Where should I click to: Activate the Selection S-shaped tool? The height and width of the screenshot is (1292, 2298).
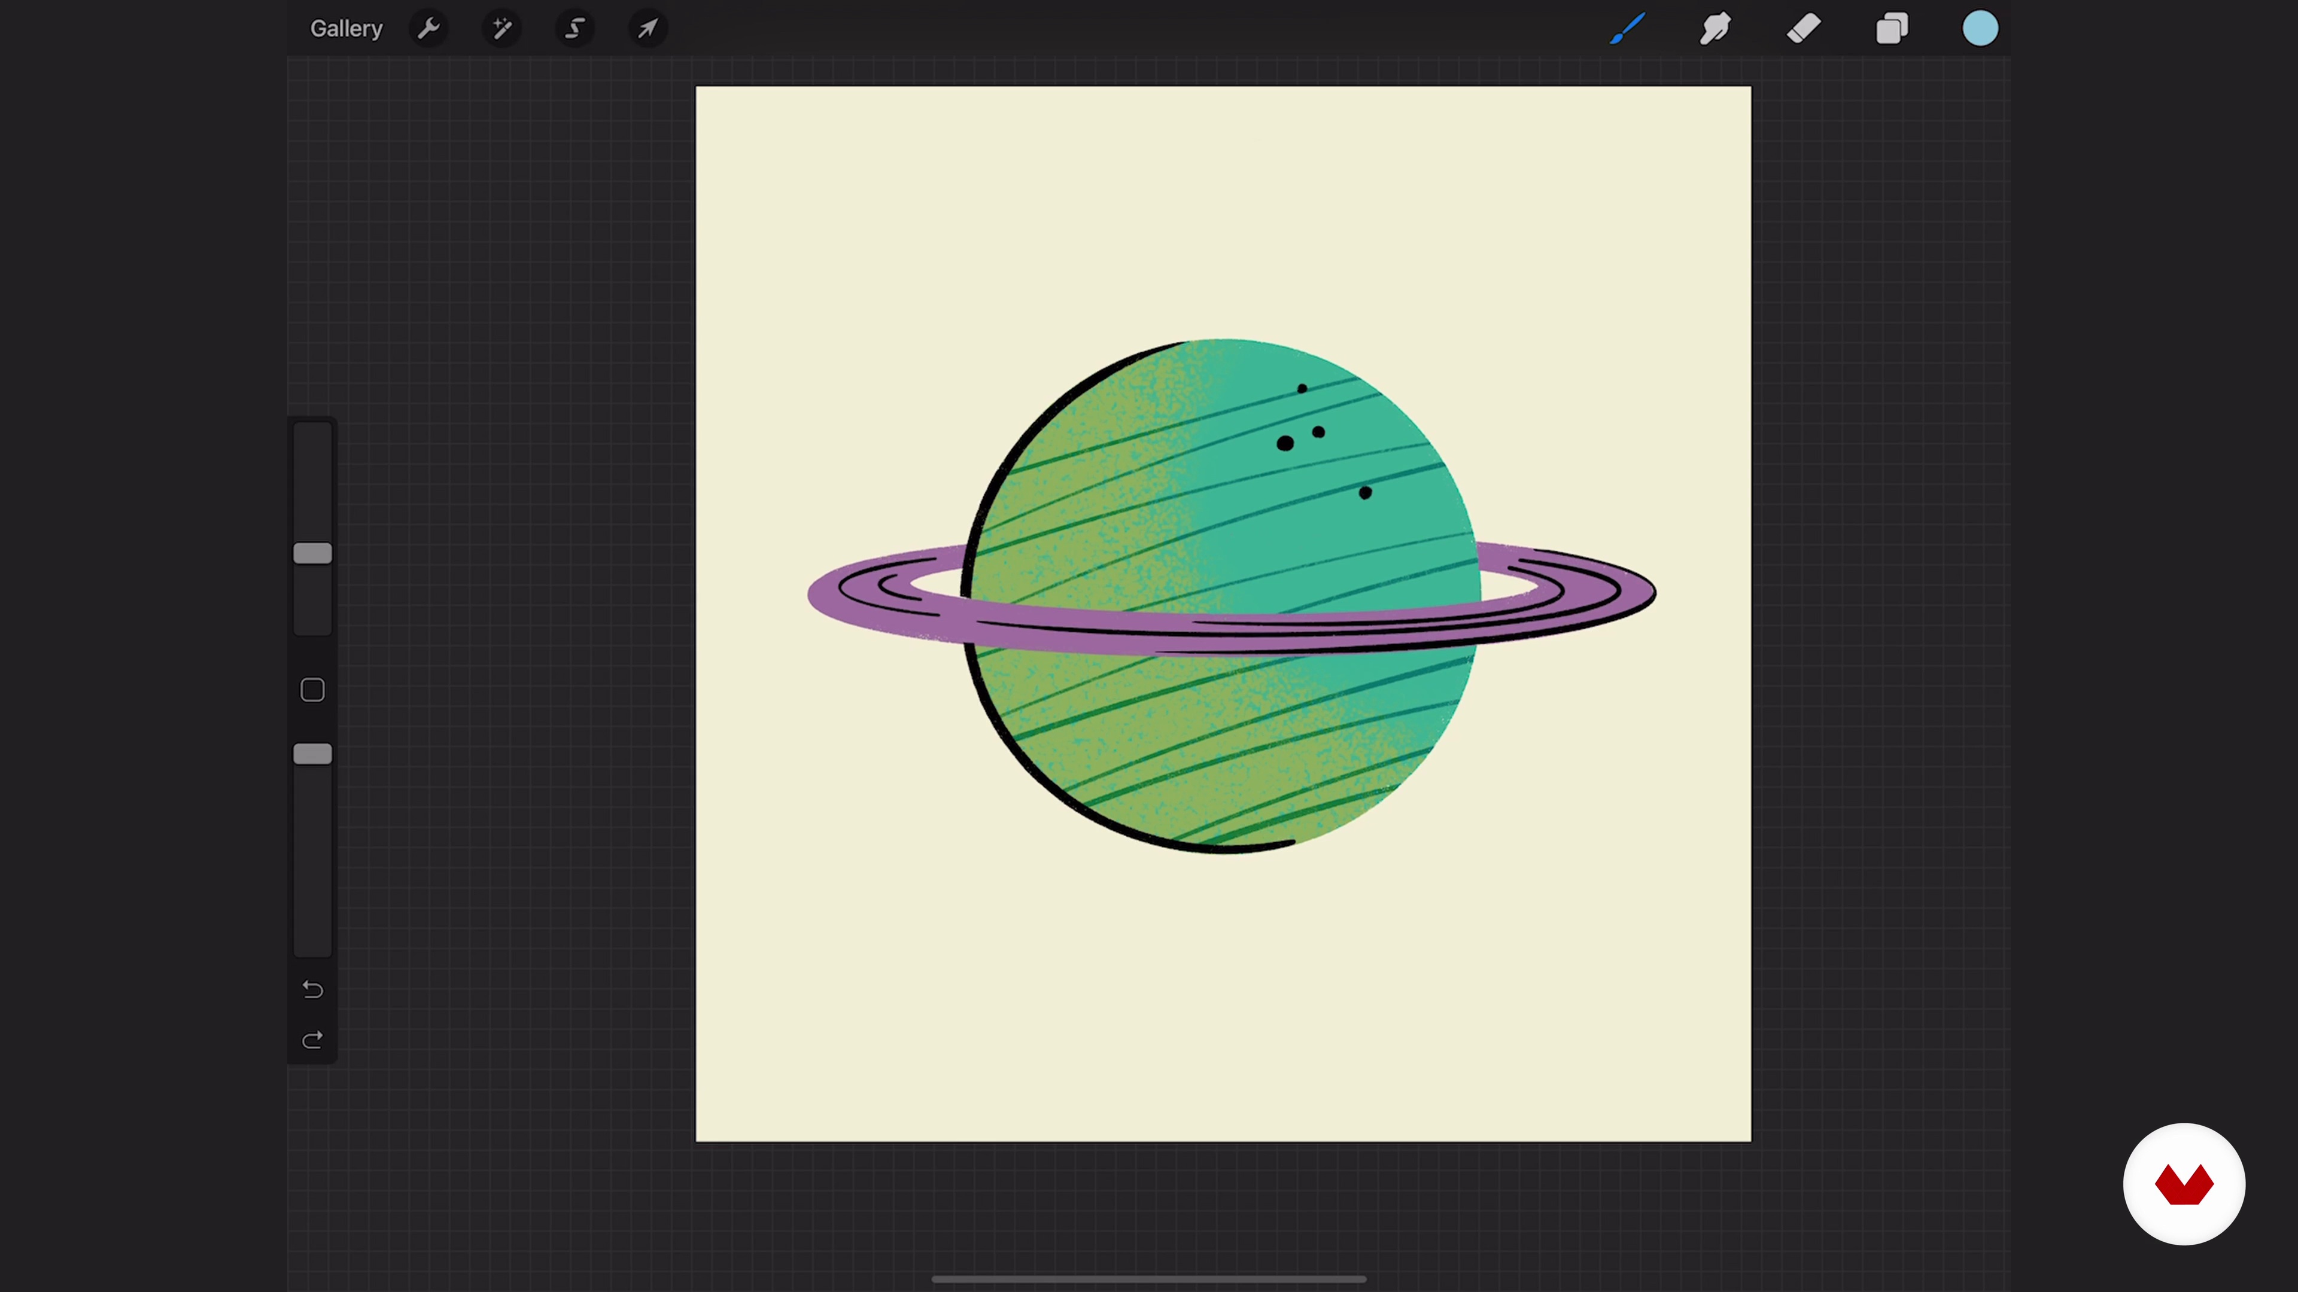click(x=575, y=29)
